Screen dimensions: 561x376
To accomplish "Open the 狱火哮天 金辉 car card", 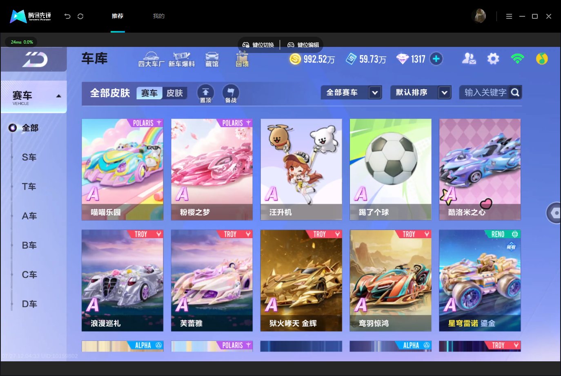I will [301, 281].
